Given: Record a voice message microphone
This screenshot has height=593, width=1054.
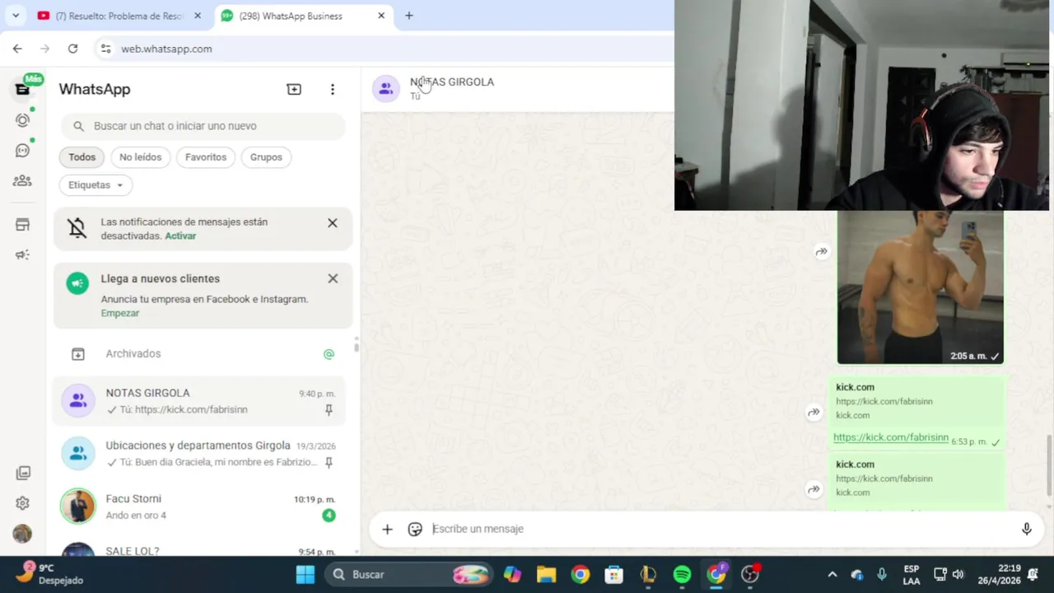Looking at the screenshot, I should [1026, 529].
